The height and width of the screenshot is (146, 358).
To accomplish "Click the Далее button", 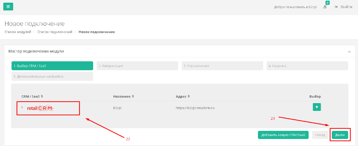I will [340, 135].
